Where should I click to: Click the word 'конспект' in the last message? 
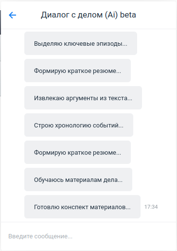pyautogui.click(x=74, y=207)
